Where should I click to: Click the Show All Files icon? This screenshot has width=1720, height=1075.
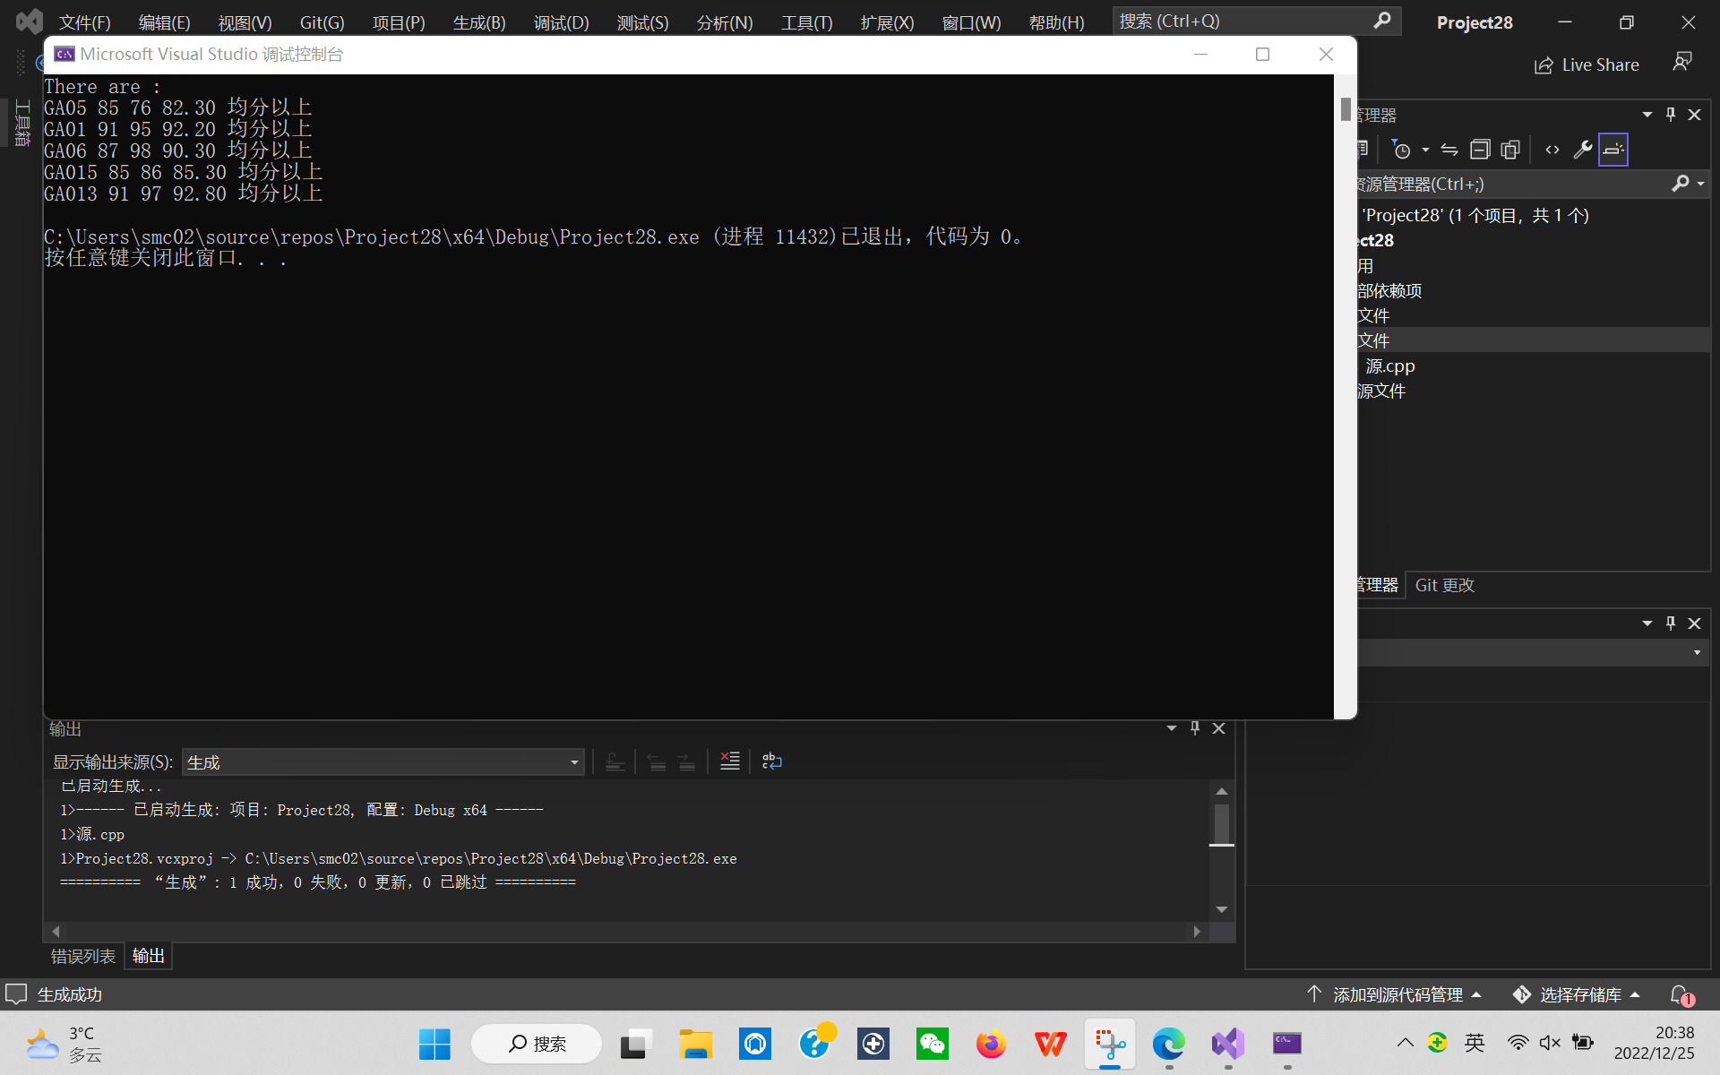[x=1510, y=150]
